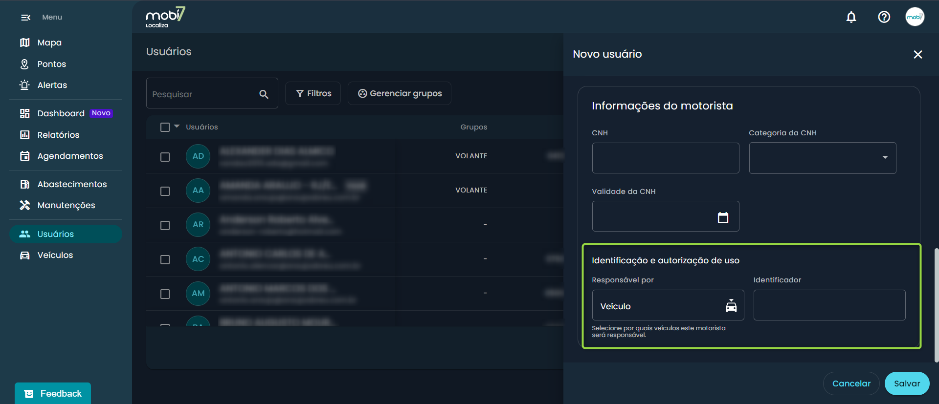Toggle the select-all users checkbox

(165, 127)
